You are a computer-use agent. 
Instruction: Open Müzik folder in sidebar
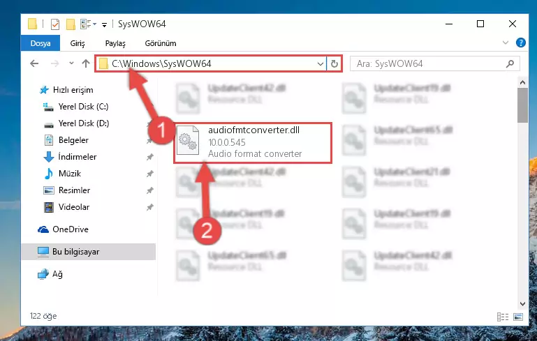coord(70,174)
